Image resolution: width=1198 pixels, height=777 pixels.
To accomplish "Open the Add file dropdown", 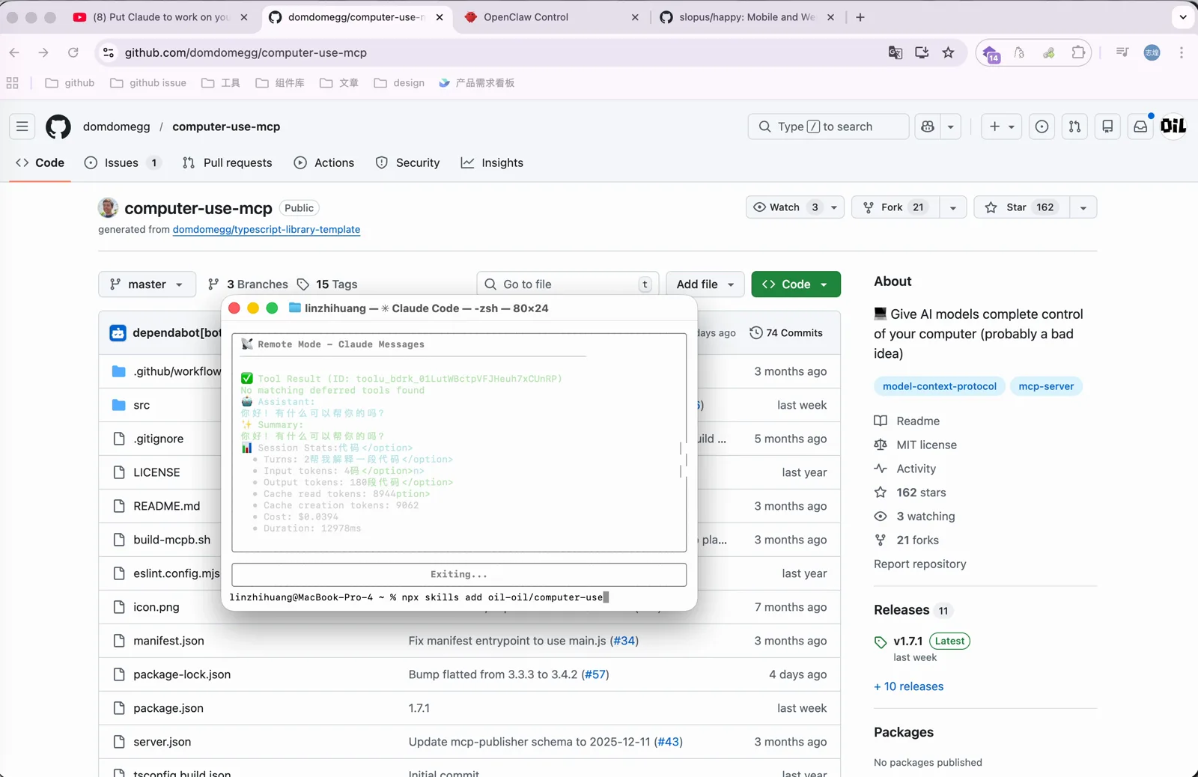I will [705, 284].
